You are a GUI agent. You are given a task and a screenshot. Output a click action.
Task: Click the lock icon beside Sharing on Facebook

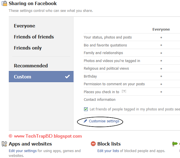click(x=4, y=4)
